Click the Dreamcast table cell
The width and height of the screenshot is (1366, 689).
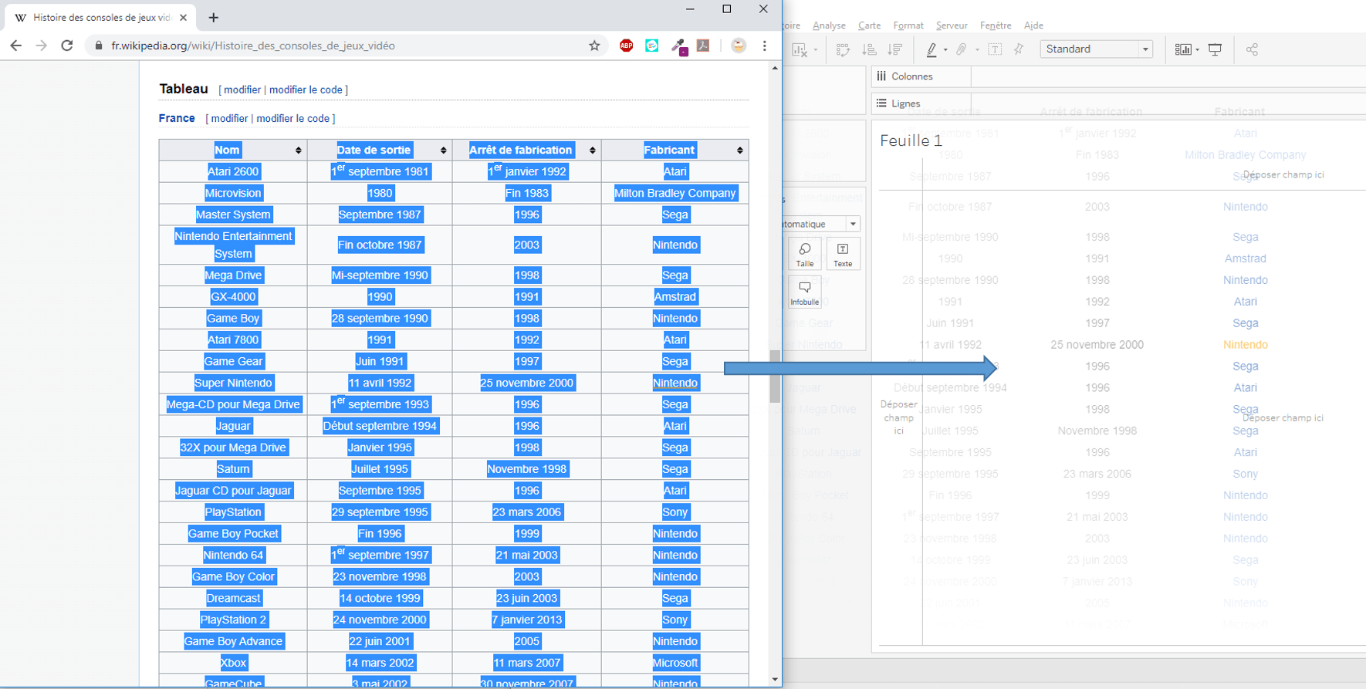tap(233, 598)
